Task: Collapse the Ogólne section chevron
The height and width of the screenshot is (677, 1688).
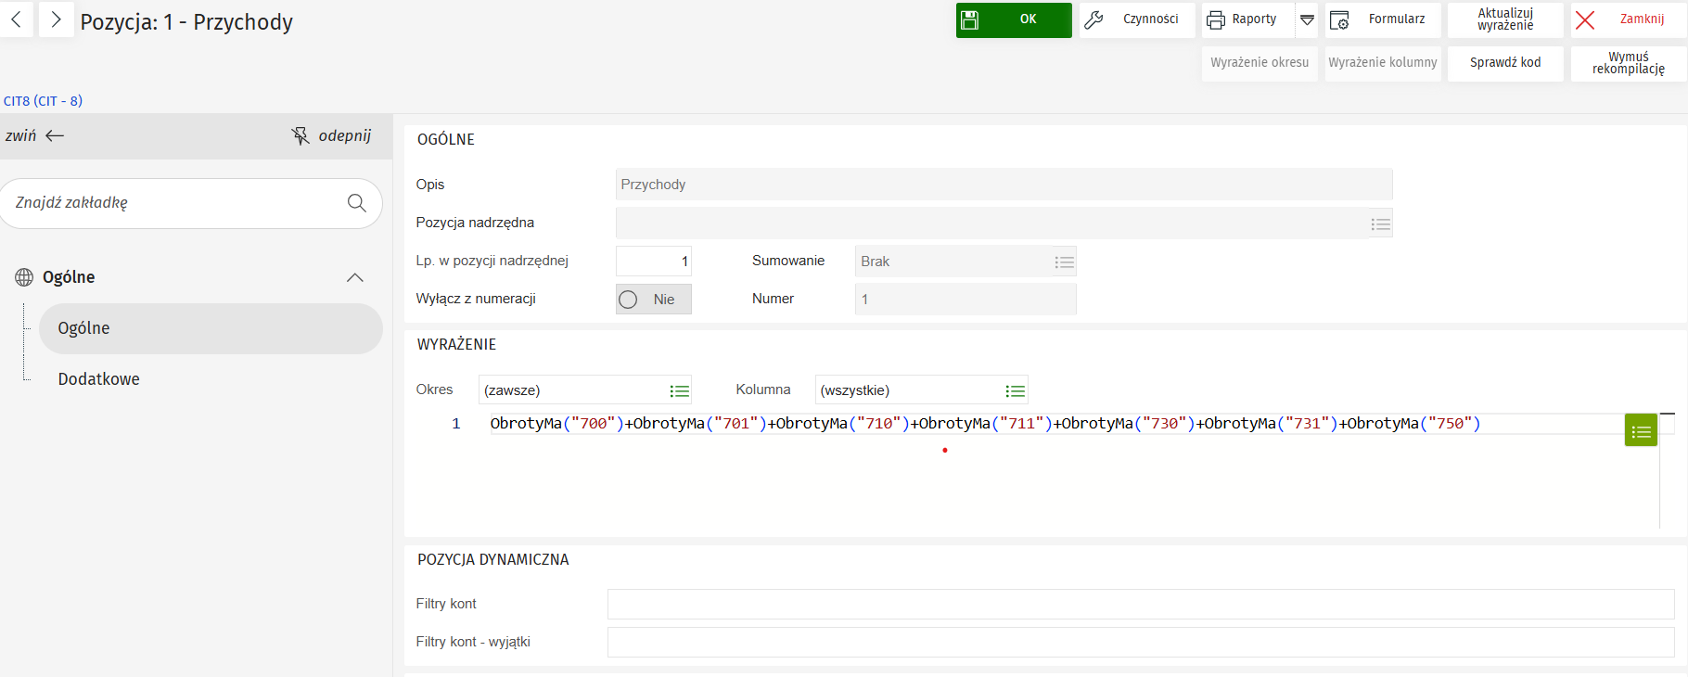Action: (x=354, y=277)
